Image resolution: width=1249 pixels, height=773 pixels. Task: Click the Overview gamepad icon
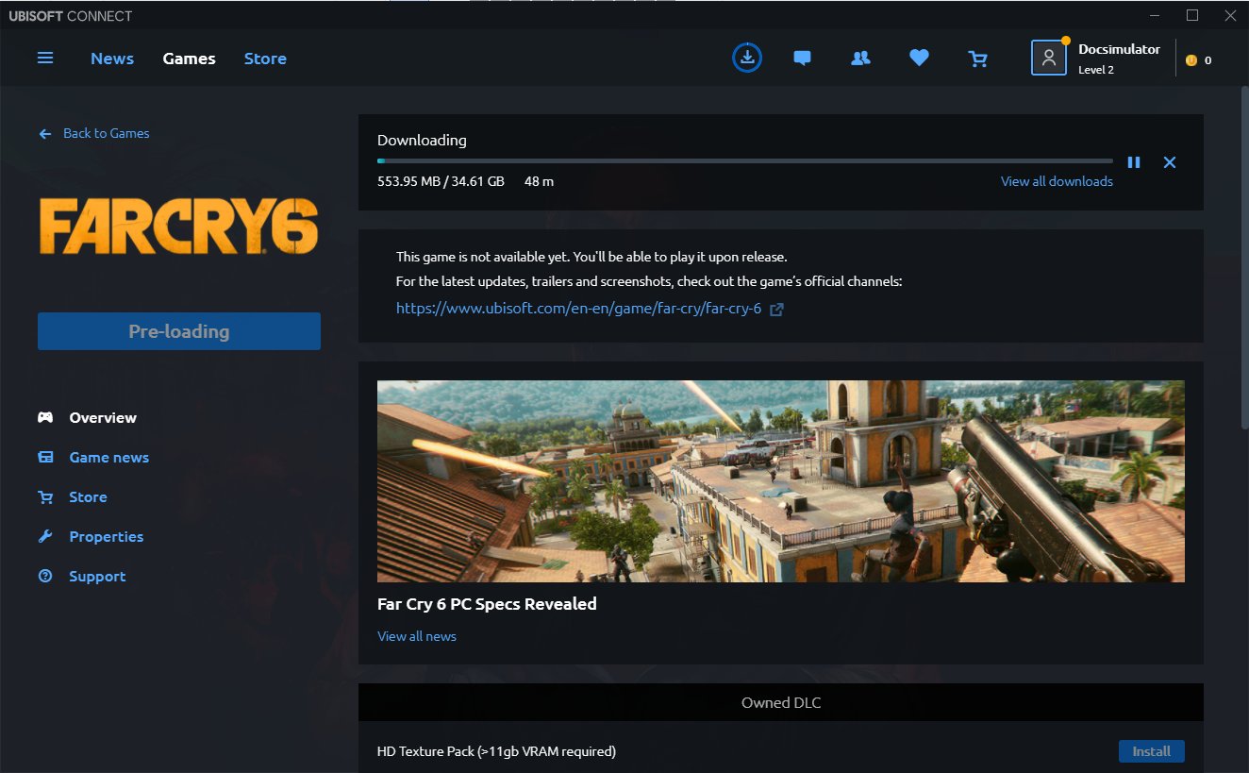[45, 417]
